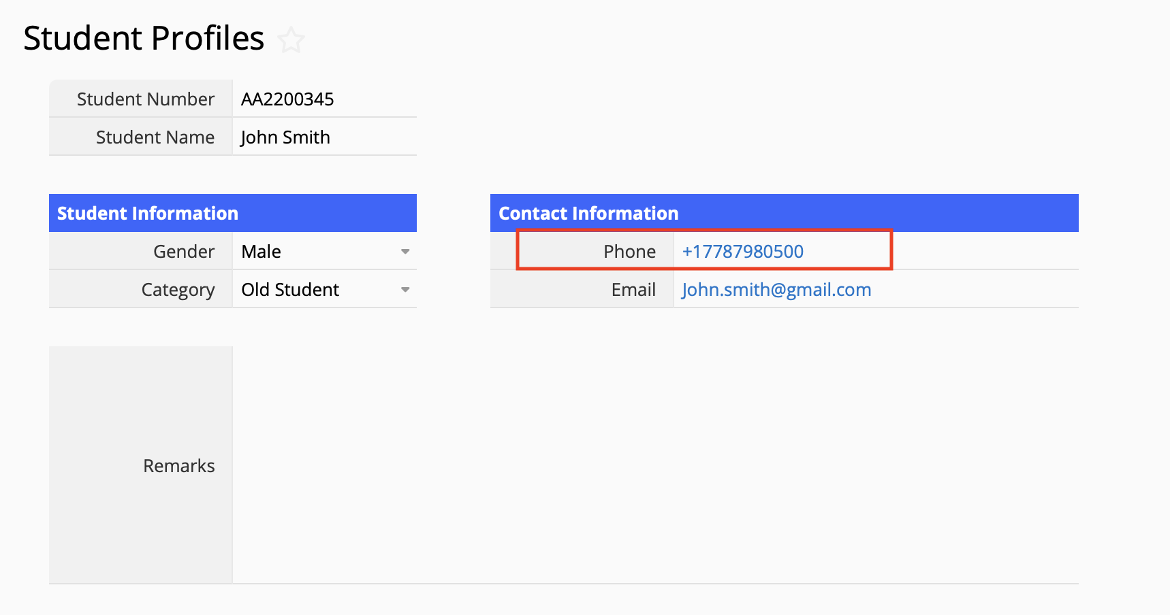The height and width of the screenshot is (615, 1170).
Task: Select the Phone field label
Action: [x=629, y=252]
